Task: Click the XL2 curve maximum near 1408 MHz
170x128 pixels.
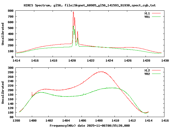Action: tap(101, 72)
